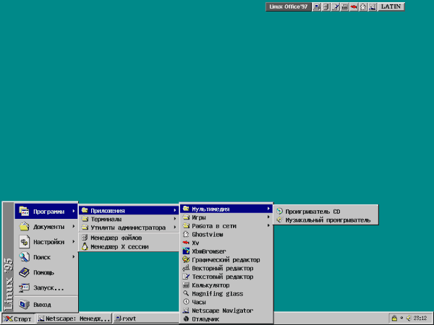Launch the Xv image viewer

click(195, 243)
